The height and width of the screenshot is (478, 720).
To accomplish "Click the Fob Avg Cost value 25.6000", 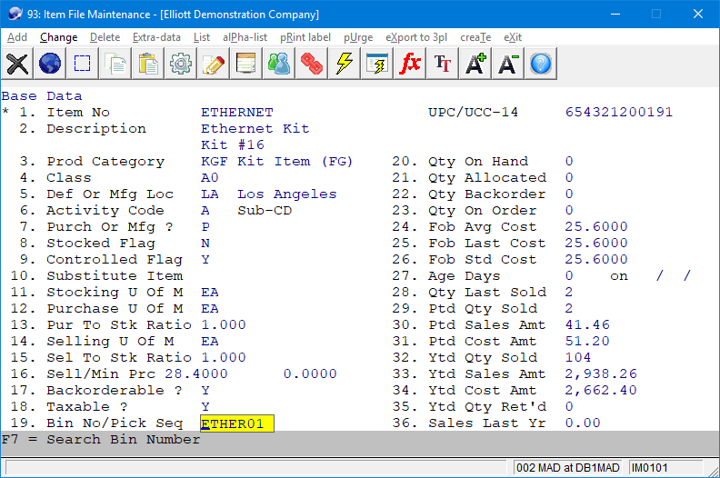I will 596,227.
